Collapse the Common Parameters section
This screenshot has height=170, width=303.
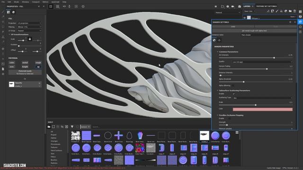tap(217, 52)
